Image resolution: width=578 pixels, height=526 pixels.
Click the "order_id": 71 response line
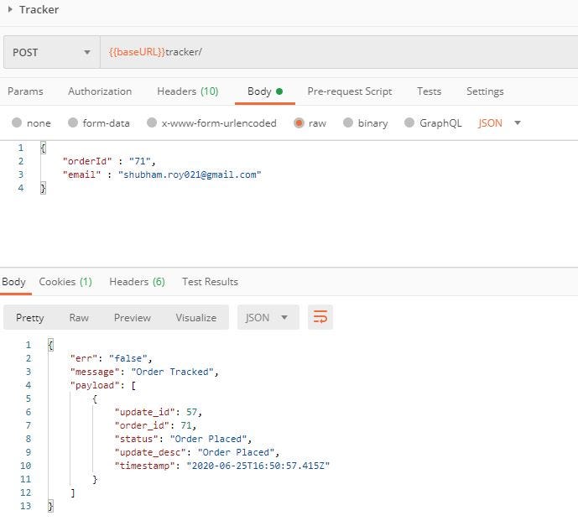(x=155, y=425)
